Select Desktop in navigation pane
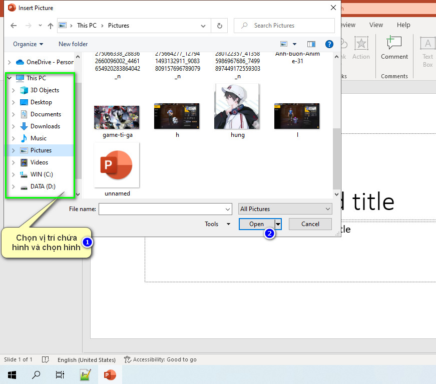The width and height of the screenshot is (436, 384). [40, 102]
